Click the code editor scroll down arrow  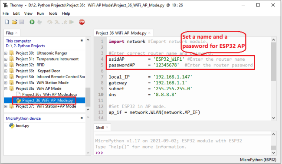click(274, 118)
